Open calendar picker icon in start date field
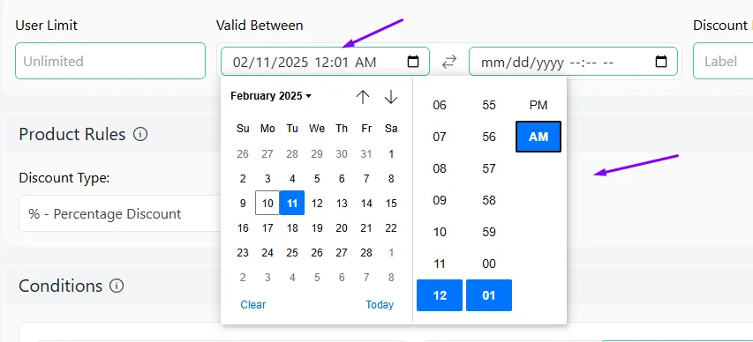753x342 pixels. (413, 62)
